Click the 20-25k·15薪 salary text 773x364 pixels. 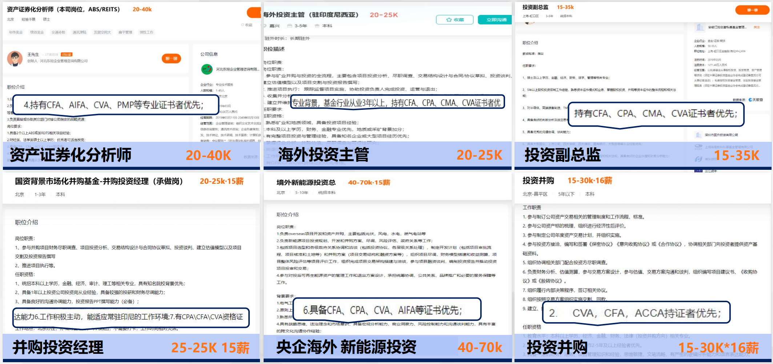pyautogui.click(x=222, y=181)
